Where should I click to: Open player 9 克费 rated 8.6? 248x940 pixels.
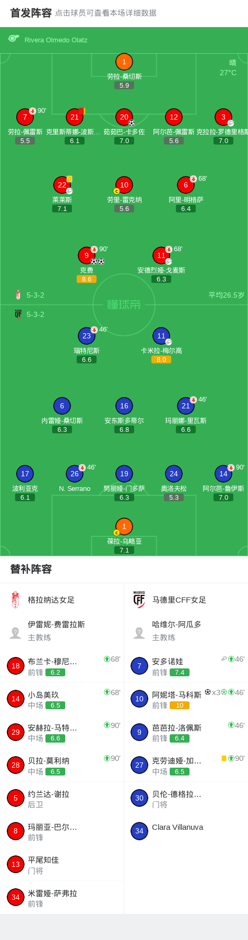(x=87, y=255)
